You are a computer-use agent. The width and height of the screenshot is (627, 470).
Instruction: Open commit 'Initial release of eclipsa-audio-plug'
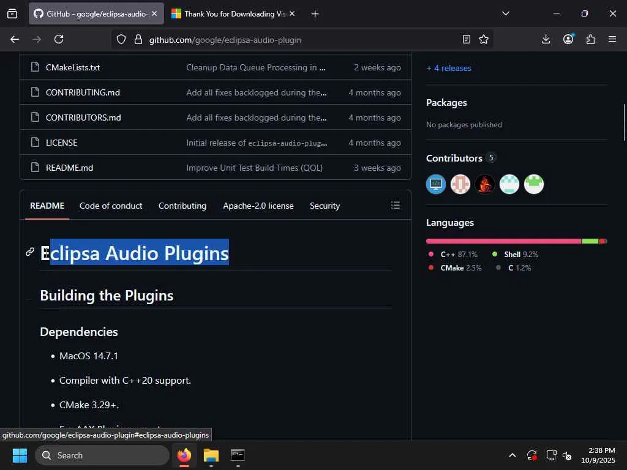pyautogui.click(x=257, y=143)
